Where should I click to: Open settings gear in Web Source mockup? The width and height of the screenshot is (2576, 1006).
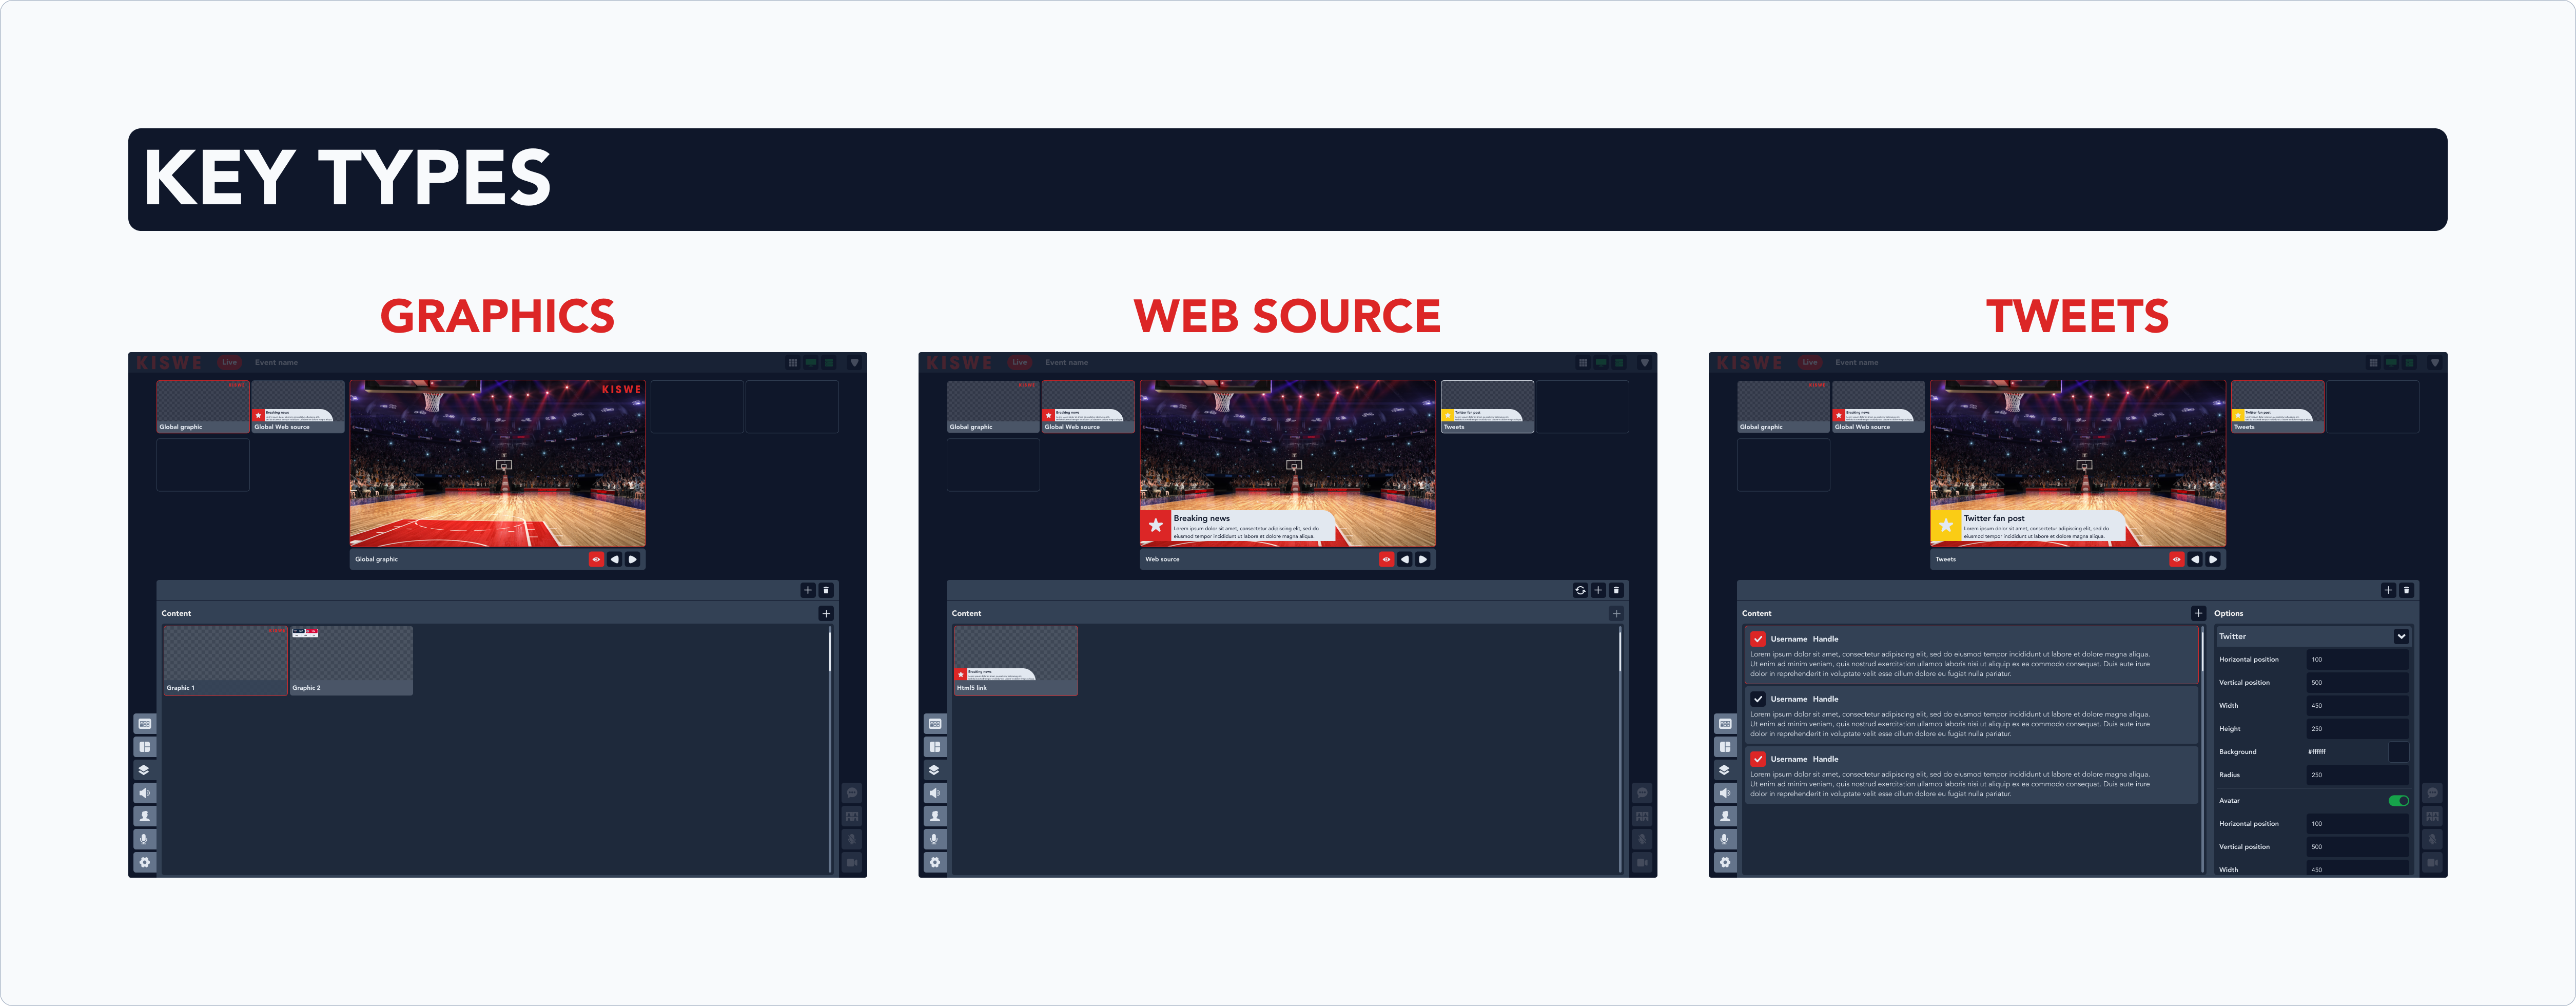pos(935,862)
